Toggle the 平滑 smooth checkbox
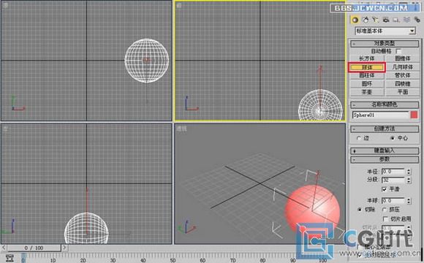Viewport: 424px width, 263px height. (385, 189)
